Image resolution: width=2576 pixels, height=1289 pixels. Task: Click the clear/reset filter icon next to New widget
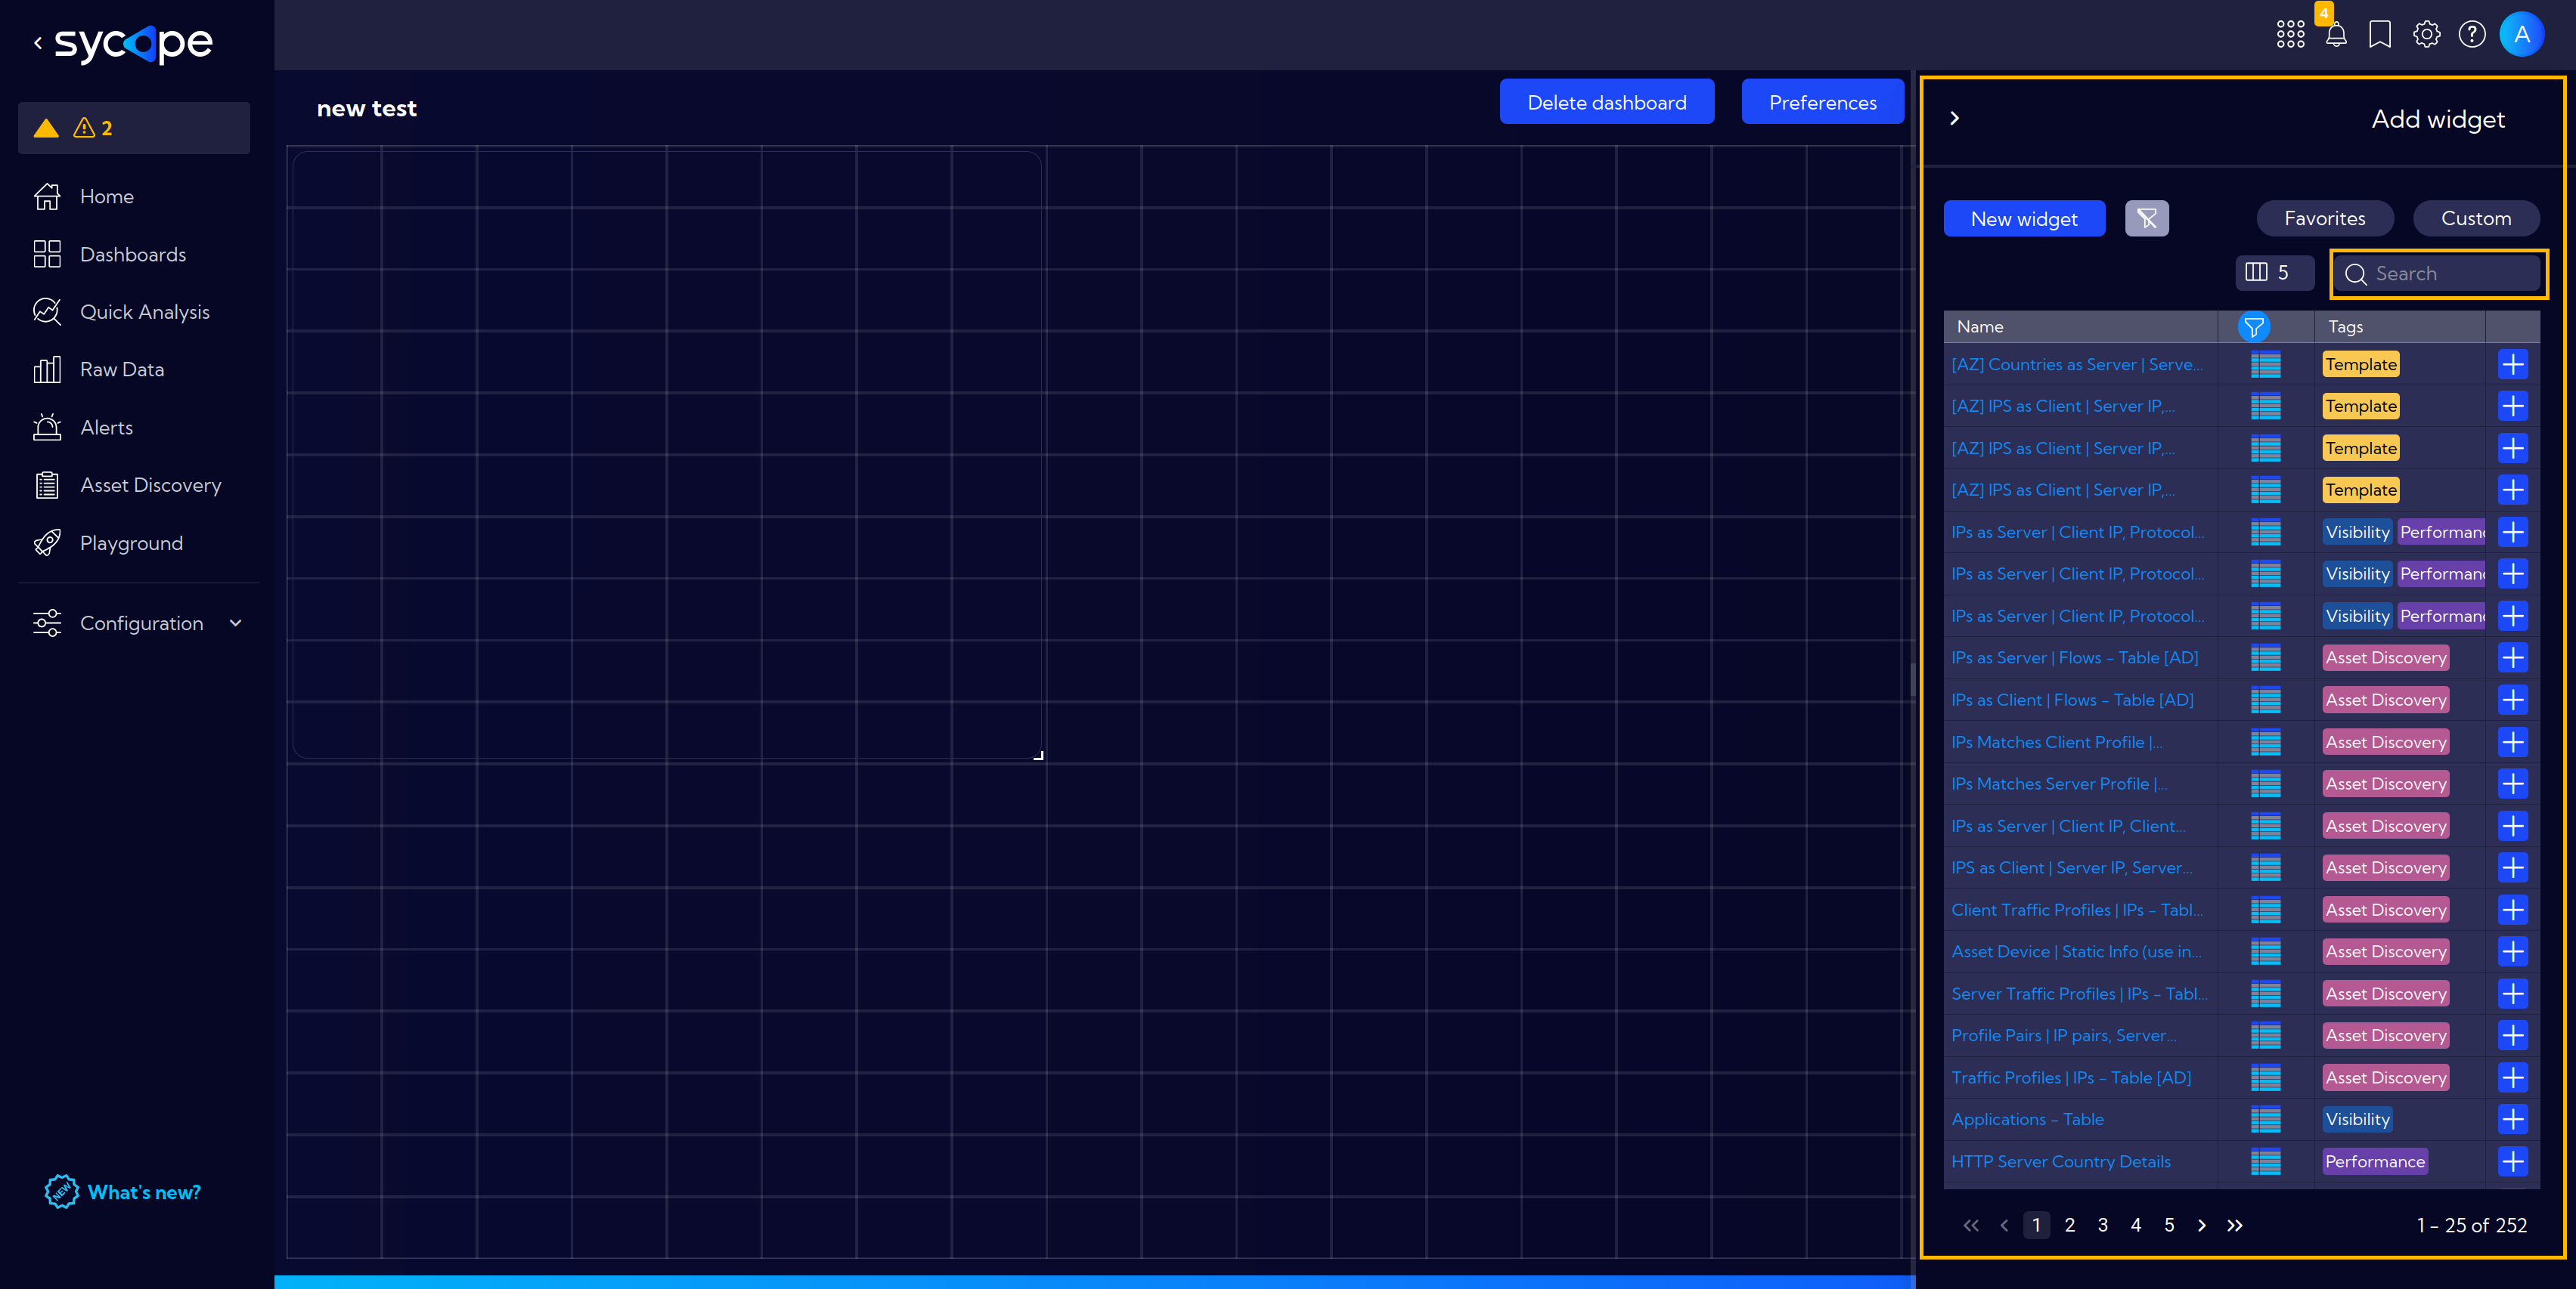pyautogui.click(x=2147, y=217)
